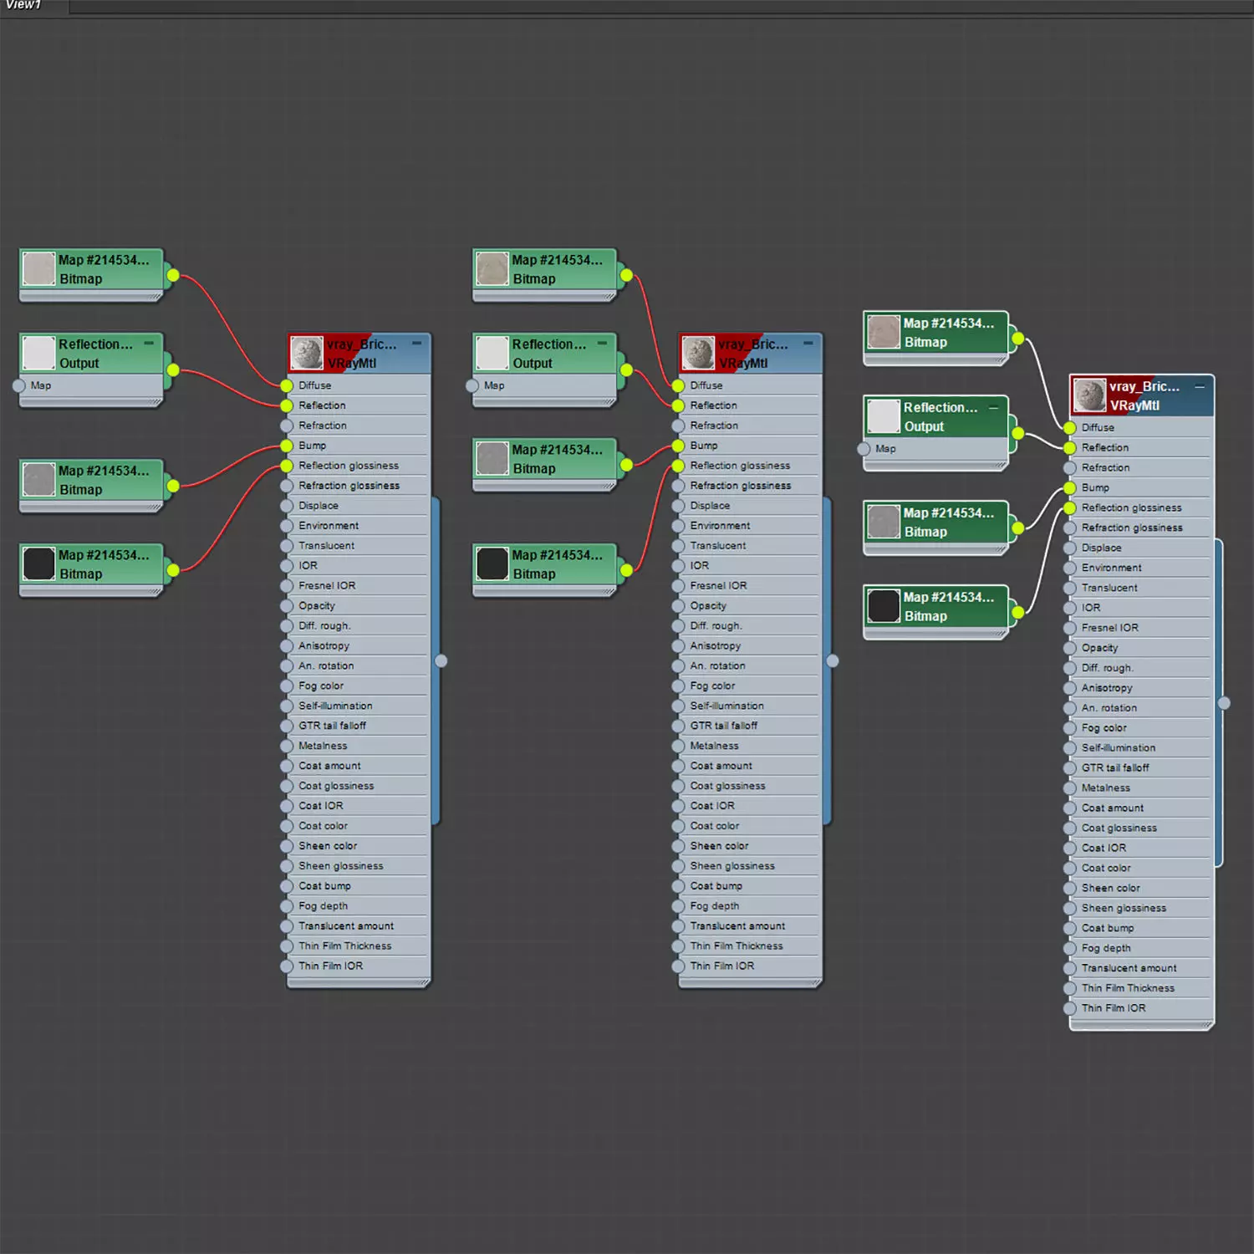This screenshot has height=1254, width=1254.
Task: Click Opacity input socket on leftmost VRayMtl
Action: (x=287, y=606)
